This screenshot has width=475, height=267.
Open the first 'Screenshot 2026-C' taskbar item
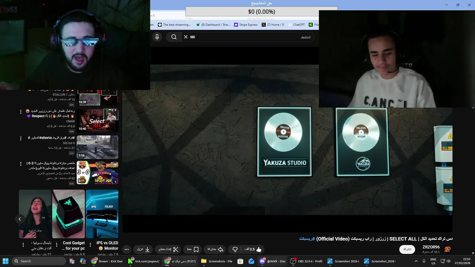pos(343,261)
